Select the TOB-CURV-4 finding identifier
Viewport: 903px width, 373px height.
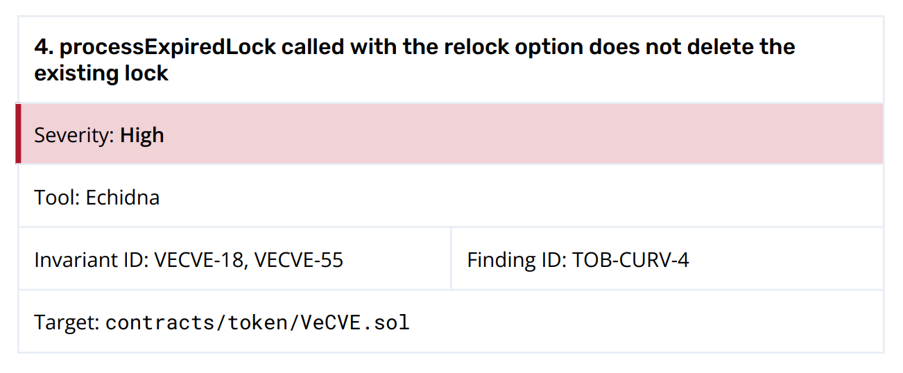tap(630, 260)
